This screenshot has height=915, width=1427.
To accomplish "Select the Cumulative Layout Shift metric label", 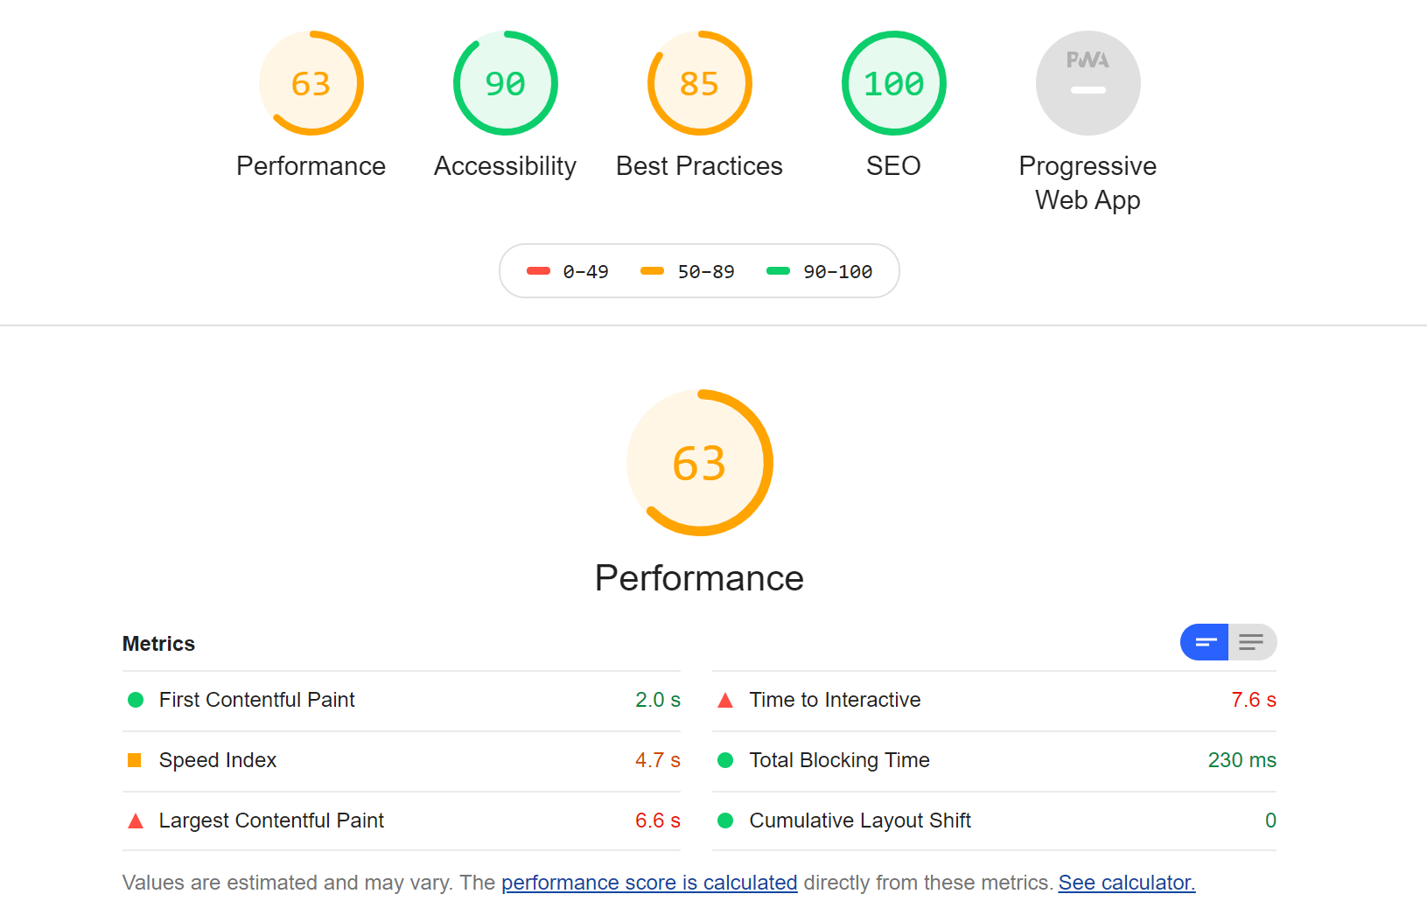I will click(x=861, y=821).
